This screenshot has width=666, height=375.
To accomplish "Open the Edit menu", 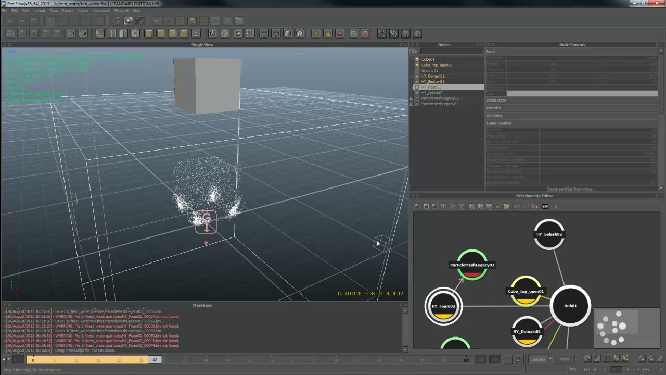I will tap(15, 10).
